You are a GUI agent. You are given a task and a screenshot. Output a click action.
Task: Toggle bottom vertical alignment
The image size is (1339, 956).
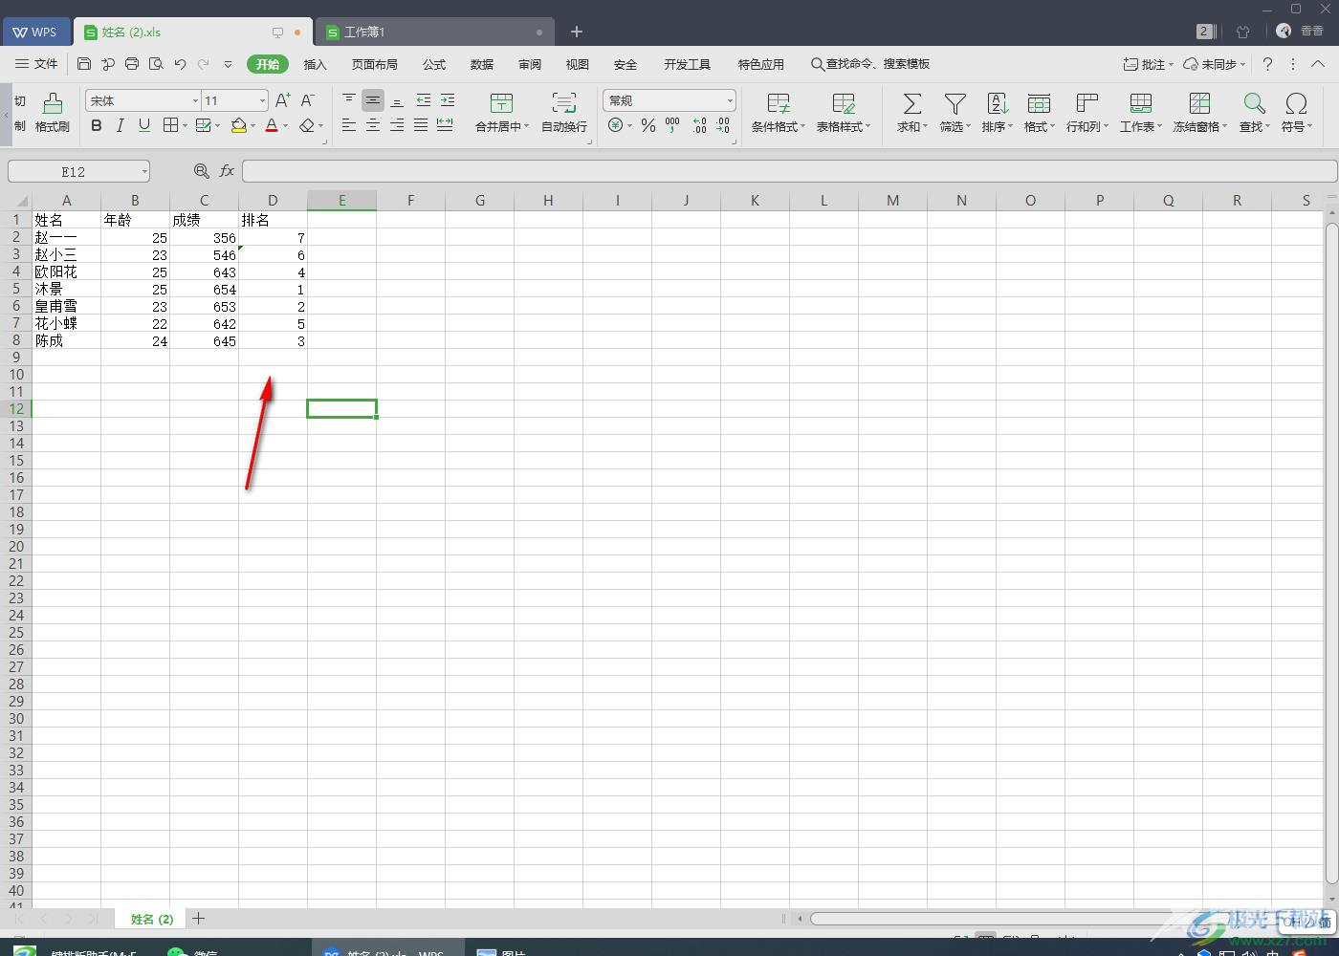pyautogui.click(x=397, y=100)
